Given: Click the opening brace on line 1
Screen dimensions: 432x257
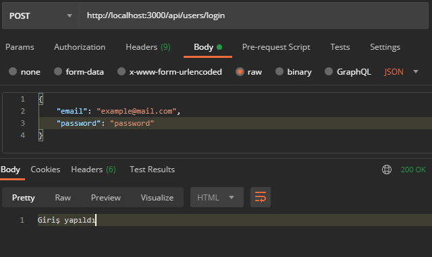Looking at the screenshot, I should (40, 99).
